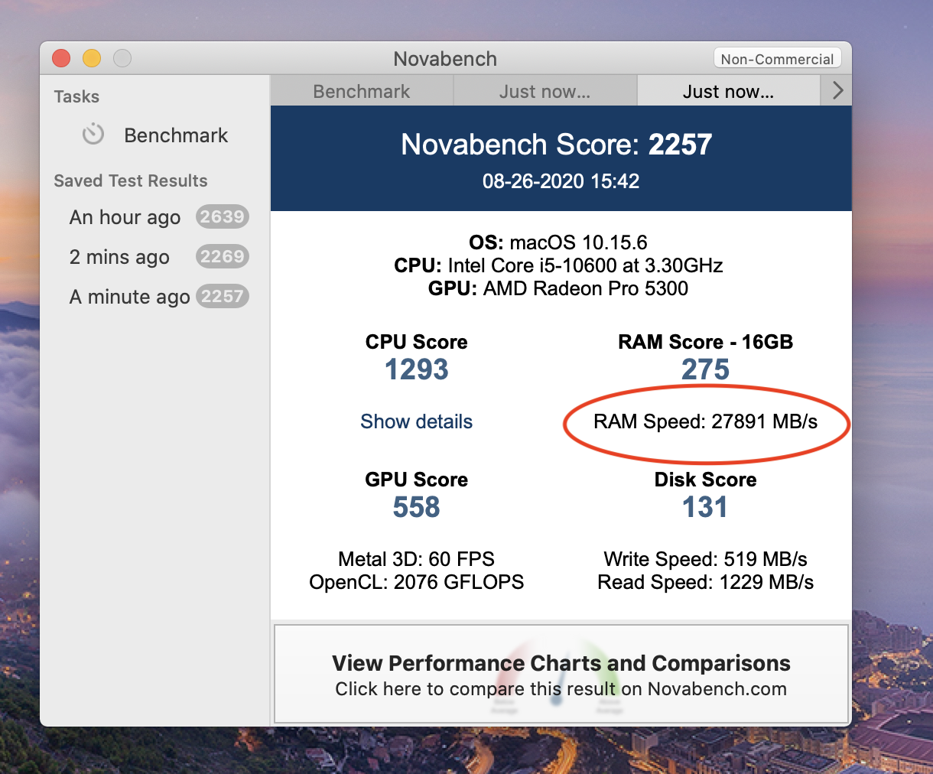Image resolution: width=933 pixels, height=774 pixels.
Task: Click the Benchmark stopwatch icon in Tasks
Action: 93,135
